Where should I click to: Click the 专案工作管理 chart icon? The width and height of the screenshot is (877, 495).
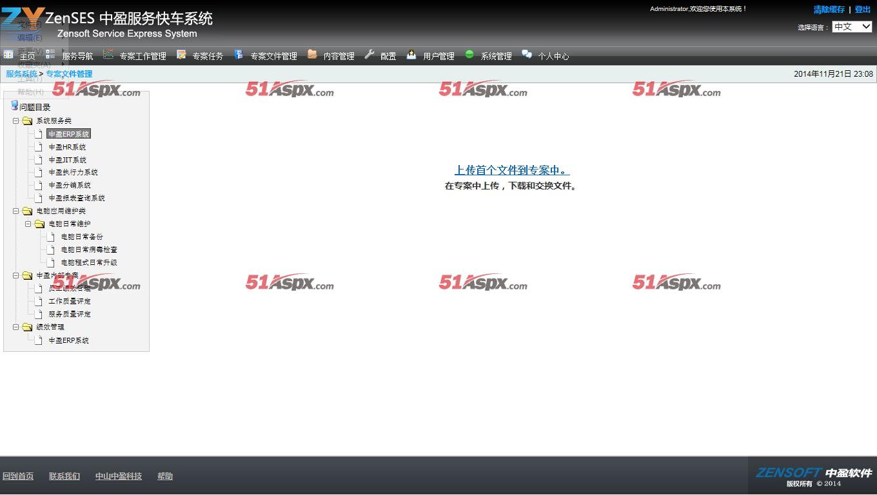(108, 54)
